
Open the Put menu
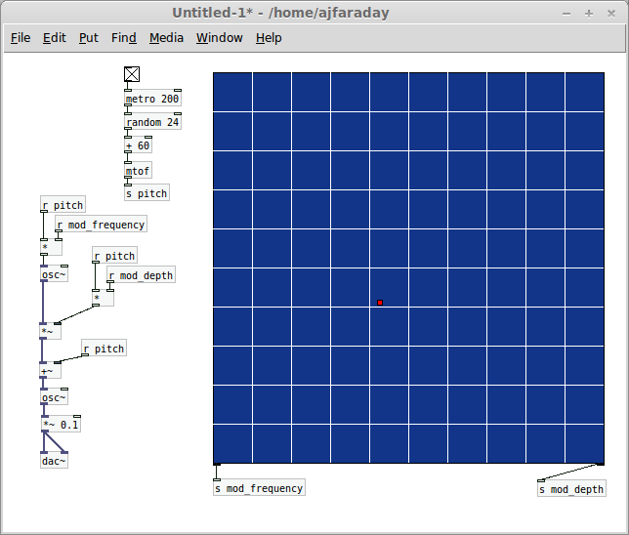click(x=89, y=38)
